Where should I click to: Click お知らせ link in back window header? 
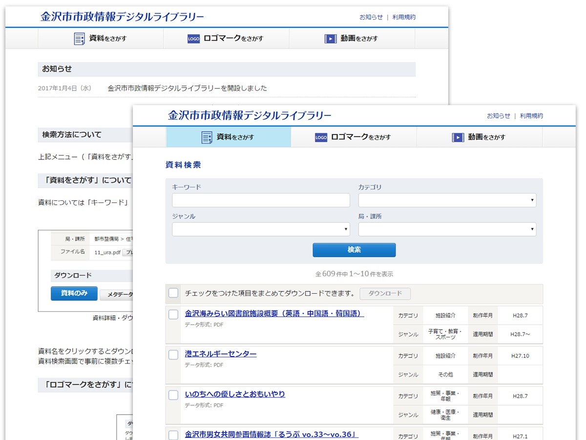pos(371,17)
